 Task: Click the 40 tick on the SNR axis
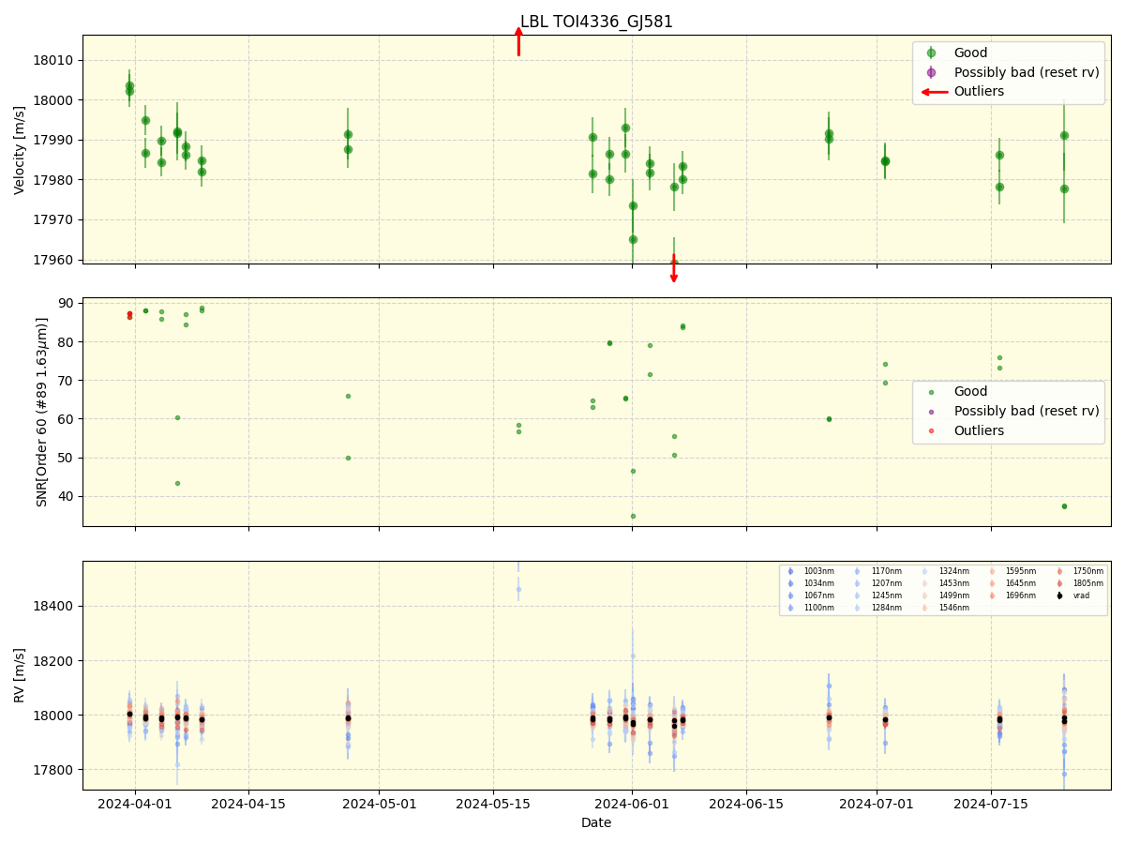[x=67, y=496]
